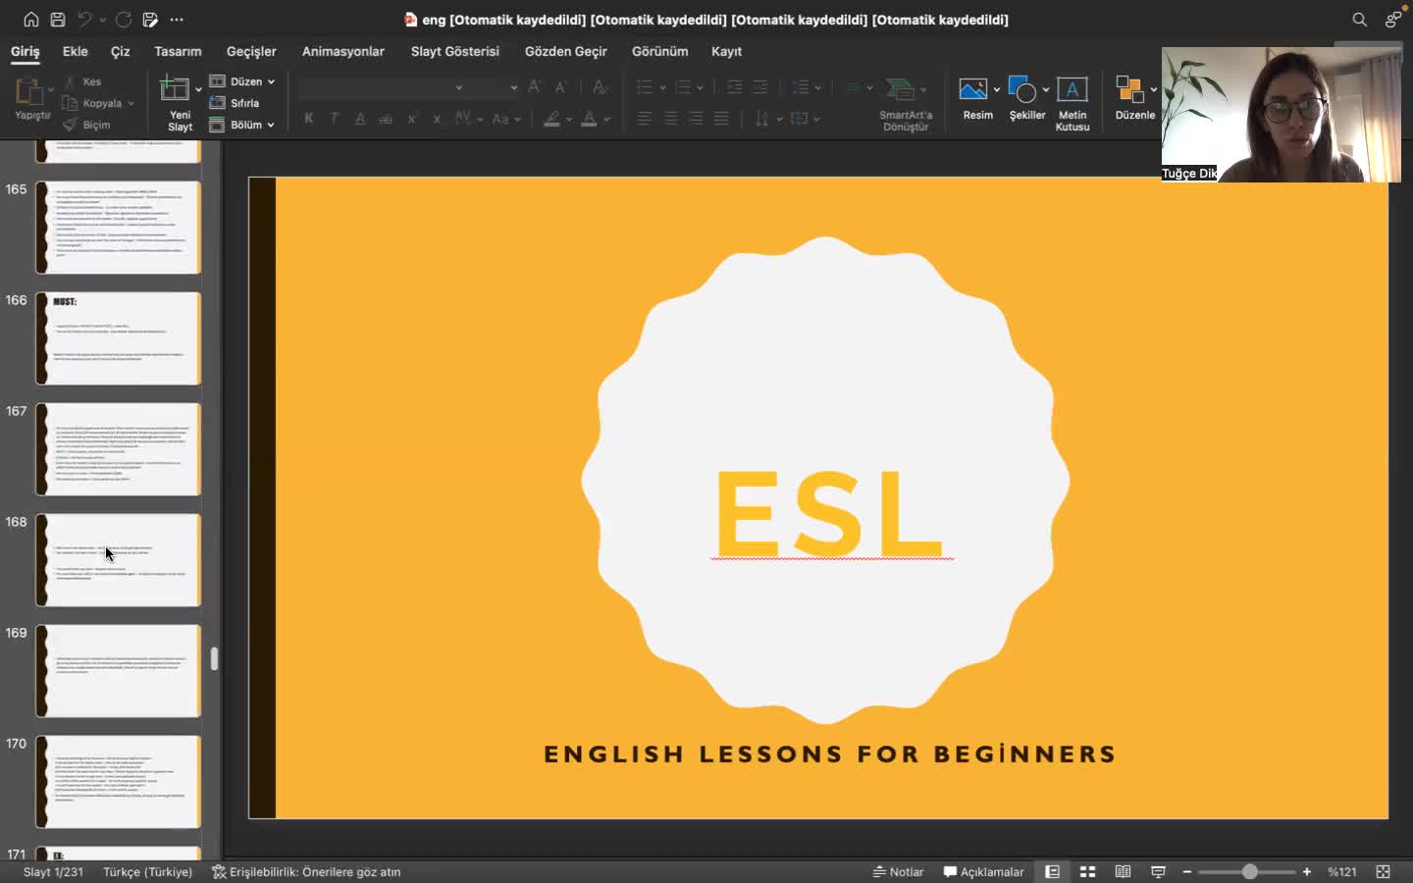Click the Kes cut command
Screen dimensions: 1413x883
82,81
